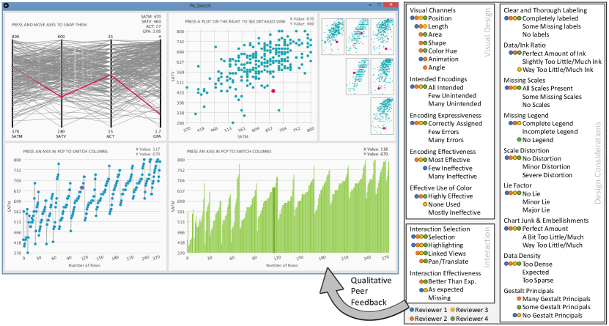
Task: Open the lone thumbnail in the bottom thumbnail row
Action: 382,116
